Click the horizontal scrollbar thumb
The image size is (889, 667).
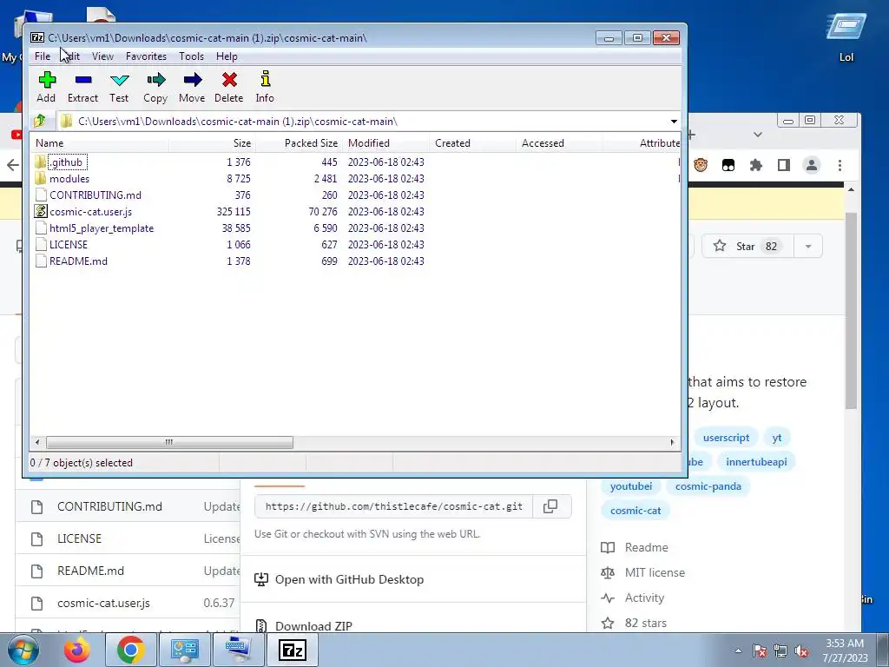(169, 442)
